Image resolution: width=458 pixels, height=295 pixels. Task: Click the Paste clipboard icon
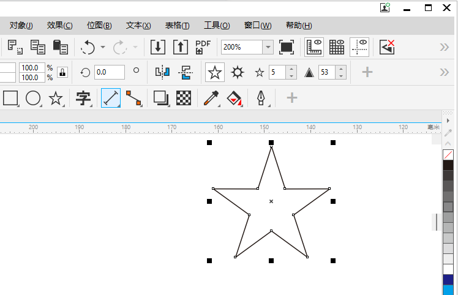[x=61, y=47]
